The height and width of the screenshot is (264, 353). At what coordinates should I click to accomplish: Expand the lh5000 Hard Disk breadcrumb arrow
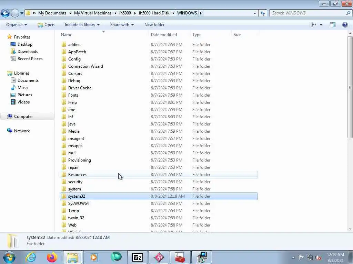click(x=173, y=13)
